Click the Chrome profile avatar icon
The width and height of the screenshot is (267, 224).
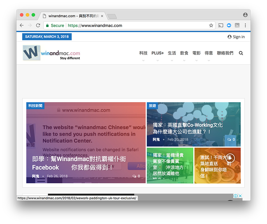[x=245, y=15]
